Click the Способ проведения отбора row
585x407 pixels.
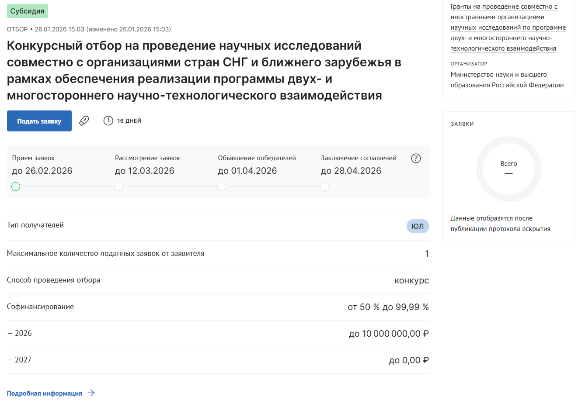(x=218, y=280)
